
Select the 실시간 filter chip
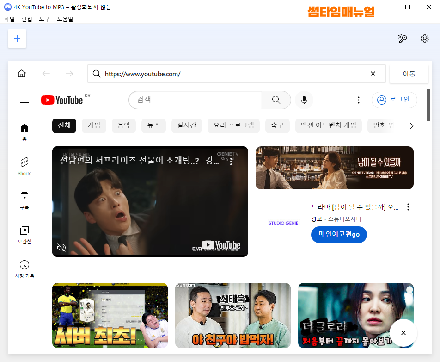[x=187, y=125]
